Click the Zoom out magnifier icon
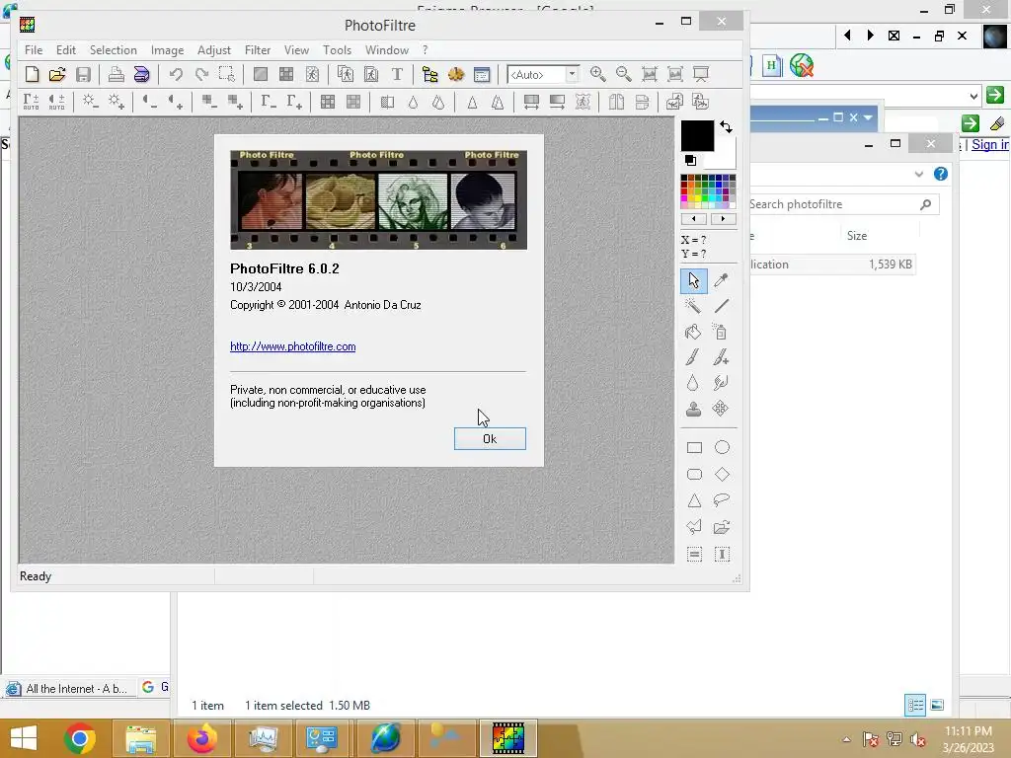The height and width of the screenshot is (758, 1011). pyautogui.click(x=624, y=75)
